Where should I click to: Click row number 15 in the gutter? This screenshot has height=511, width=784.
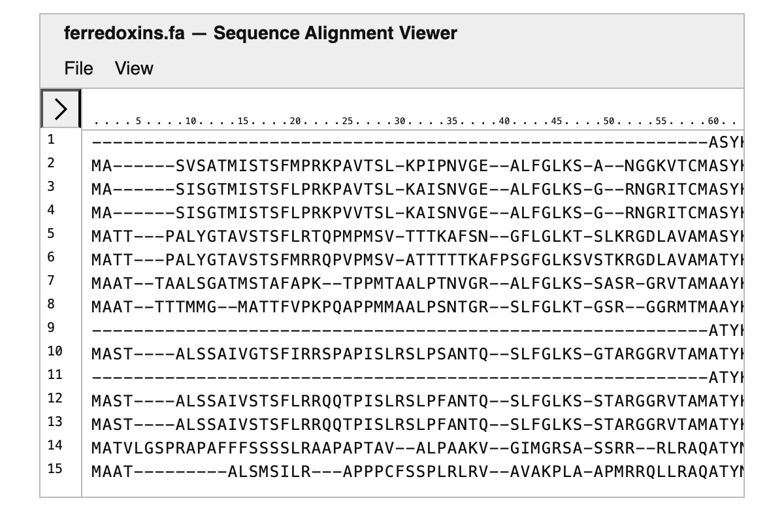click(54, 469)
